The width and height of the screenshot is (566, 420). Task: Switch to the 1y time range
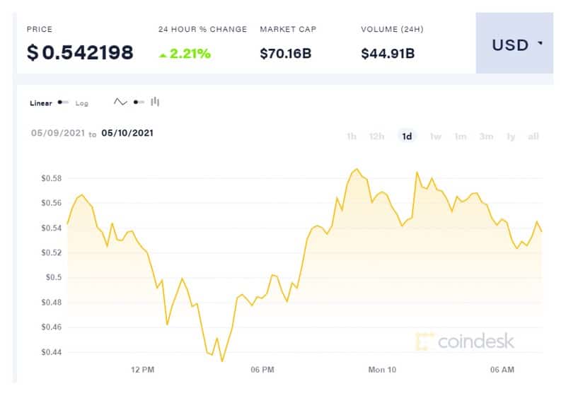pos(510,136)
